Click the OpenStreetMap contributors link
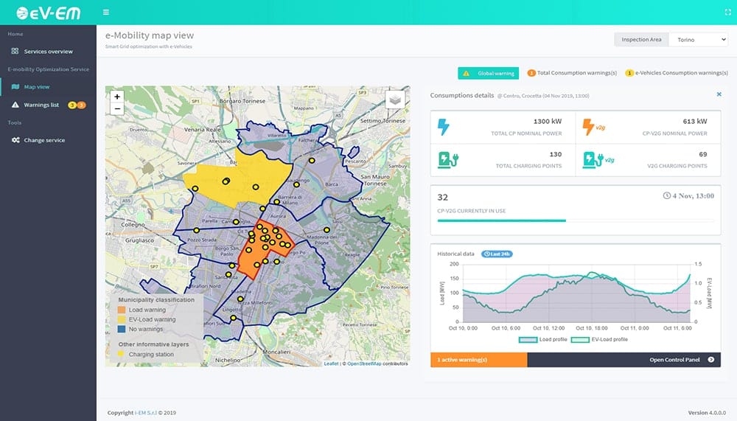Screen dimensions: 737x421 [x=364, y=363]
